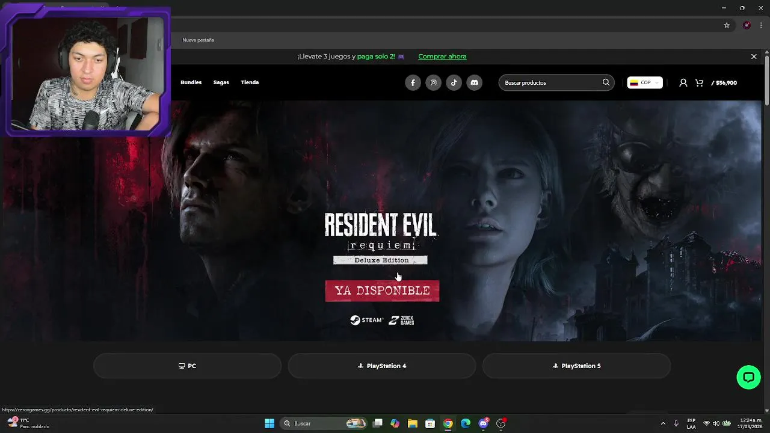Click the microphone tray icon
This screenshot has width=770, height=433.
(676, 423)
